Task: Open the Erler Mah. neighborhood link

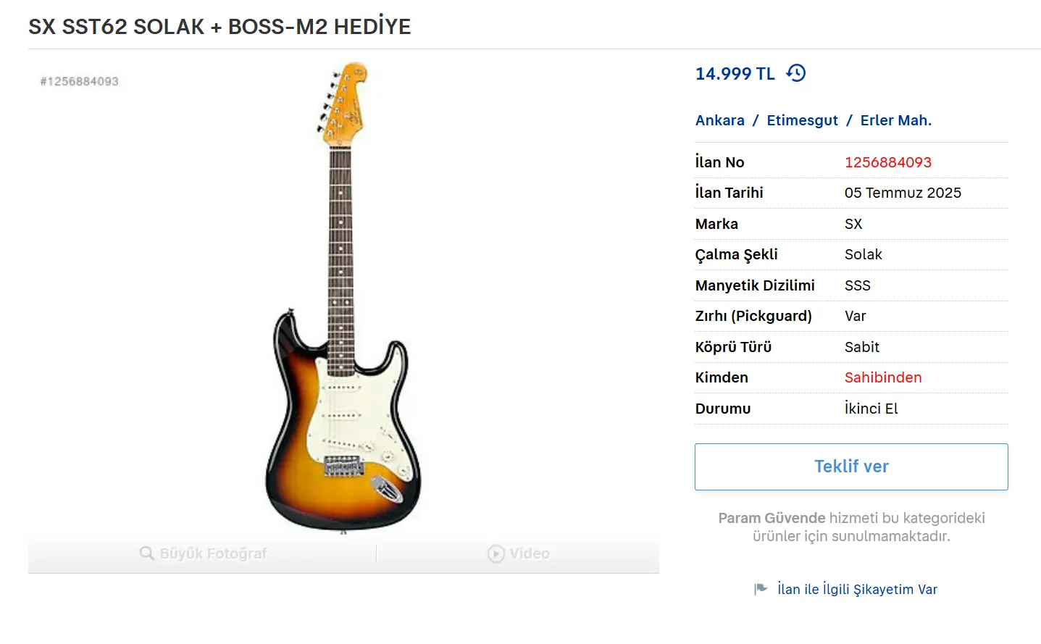Action: point(896,120)
